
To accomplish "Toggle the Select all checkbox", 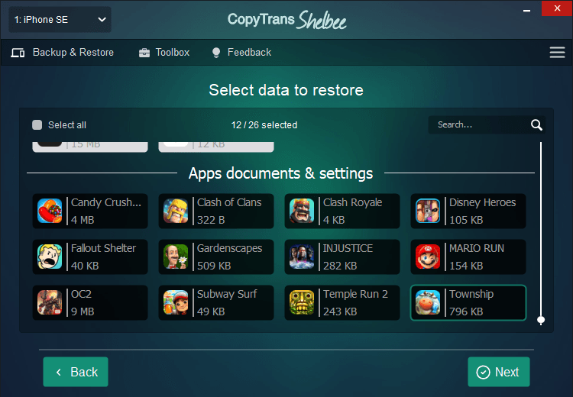I will (37, 125).
